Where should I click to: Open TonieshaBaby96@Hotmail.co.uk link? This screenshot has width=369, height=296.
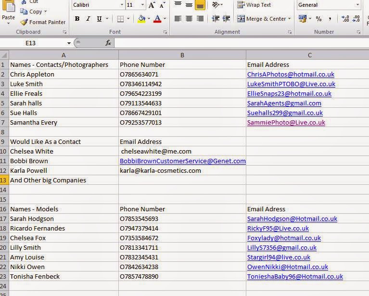click(x=295, y=276)
